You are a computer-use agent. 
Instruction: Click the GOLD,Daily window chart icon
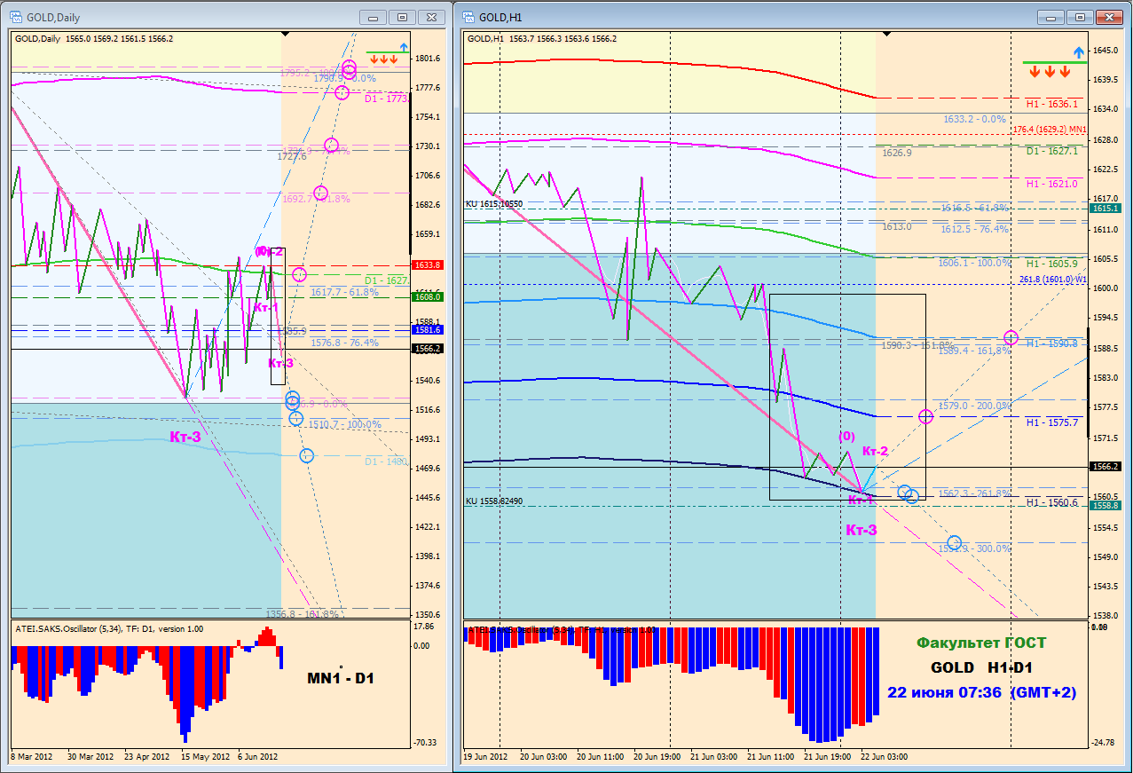coord(16,16)
